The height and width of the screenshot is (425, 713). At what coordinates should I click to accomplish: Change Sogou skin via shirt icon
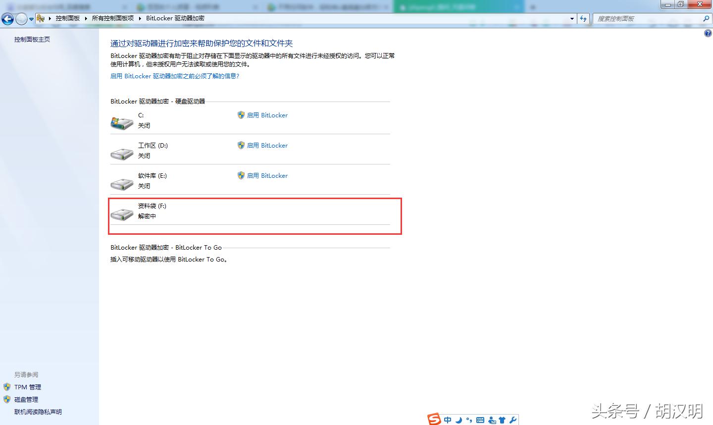(502, 420)
